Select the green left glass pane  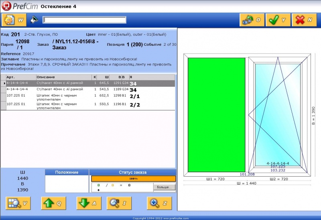point(216,115)
